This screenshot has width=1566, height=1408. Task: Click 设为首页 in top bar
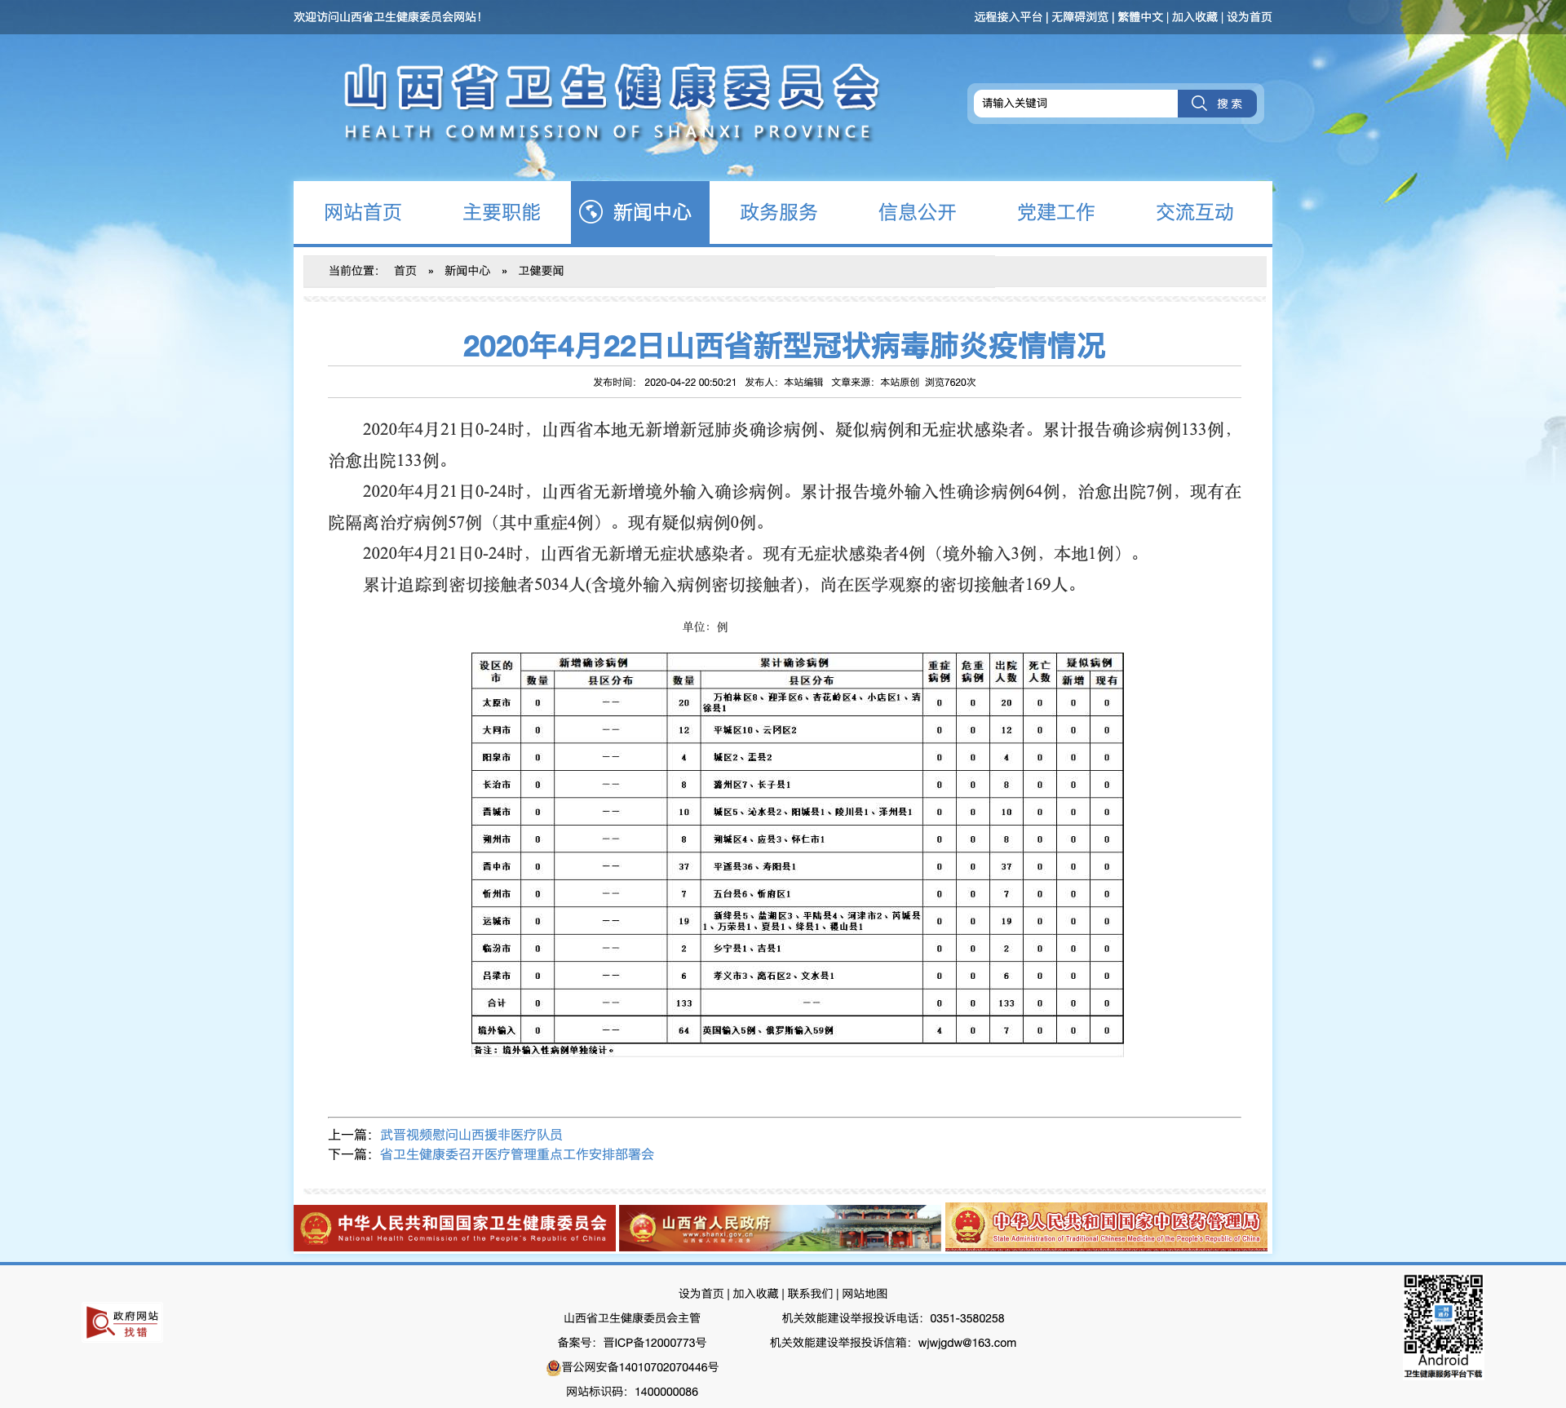pos(1250,17)
